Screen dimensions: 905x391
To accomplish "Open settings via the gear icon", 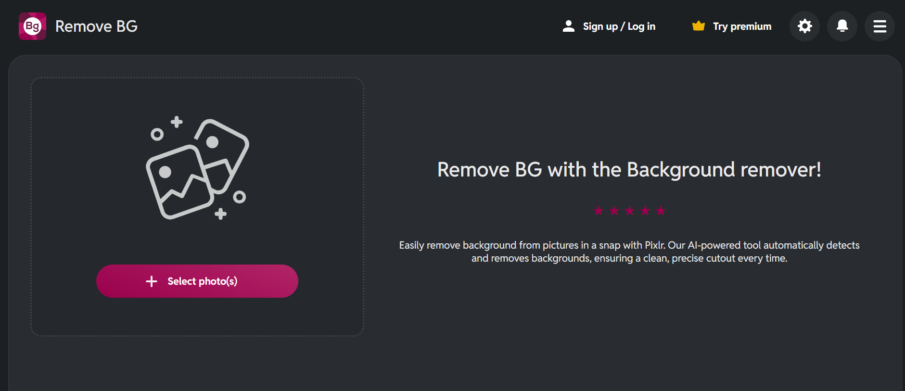I will pyautogui.click(x=804, y=26).
